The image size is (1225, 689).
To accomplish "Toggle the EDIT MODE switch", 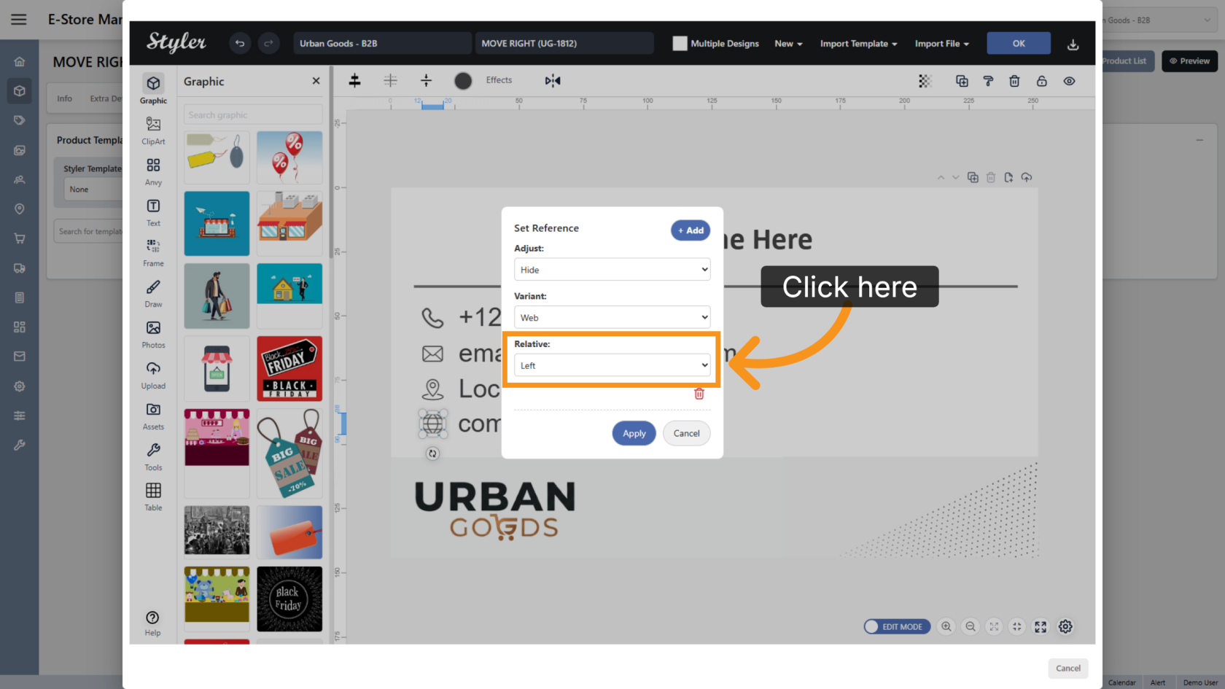I will pyautogui.click(x=897, y=626).
